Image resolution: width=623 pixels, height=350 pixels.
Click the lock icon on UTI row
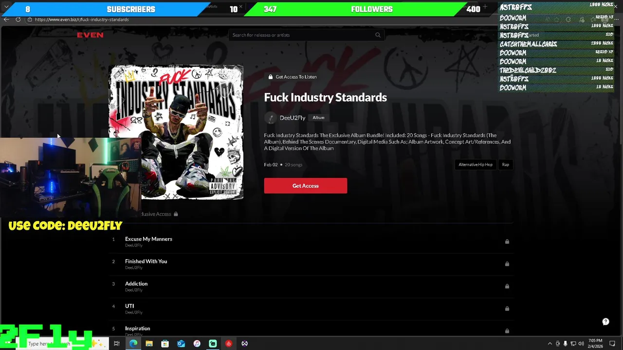[507, 309]
